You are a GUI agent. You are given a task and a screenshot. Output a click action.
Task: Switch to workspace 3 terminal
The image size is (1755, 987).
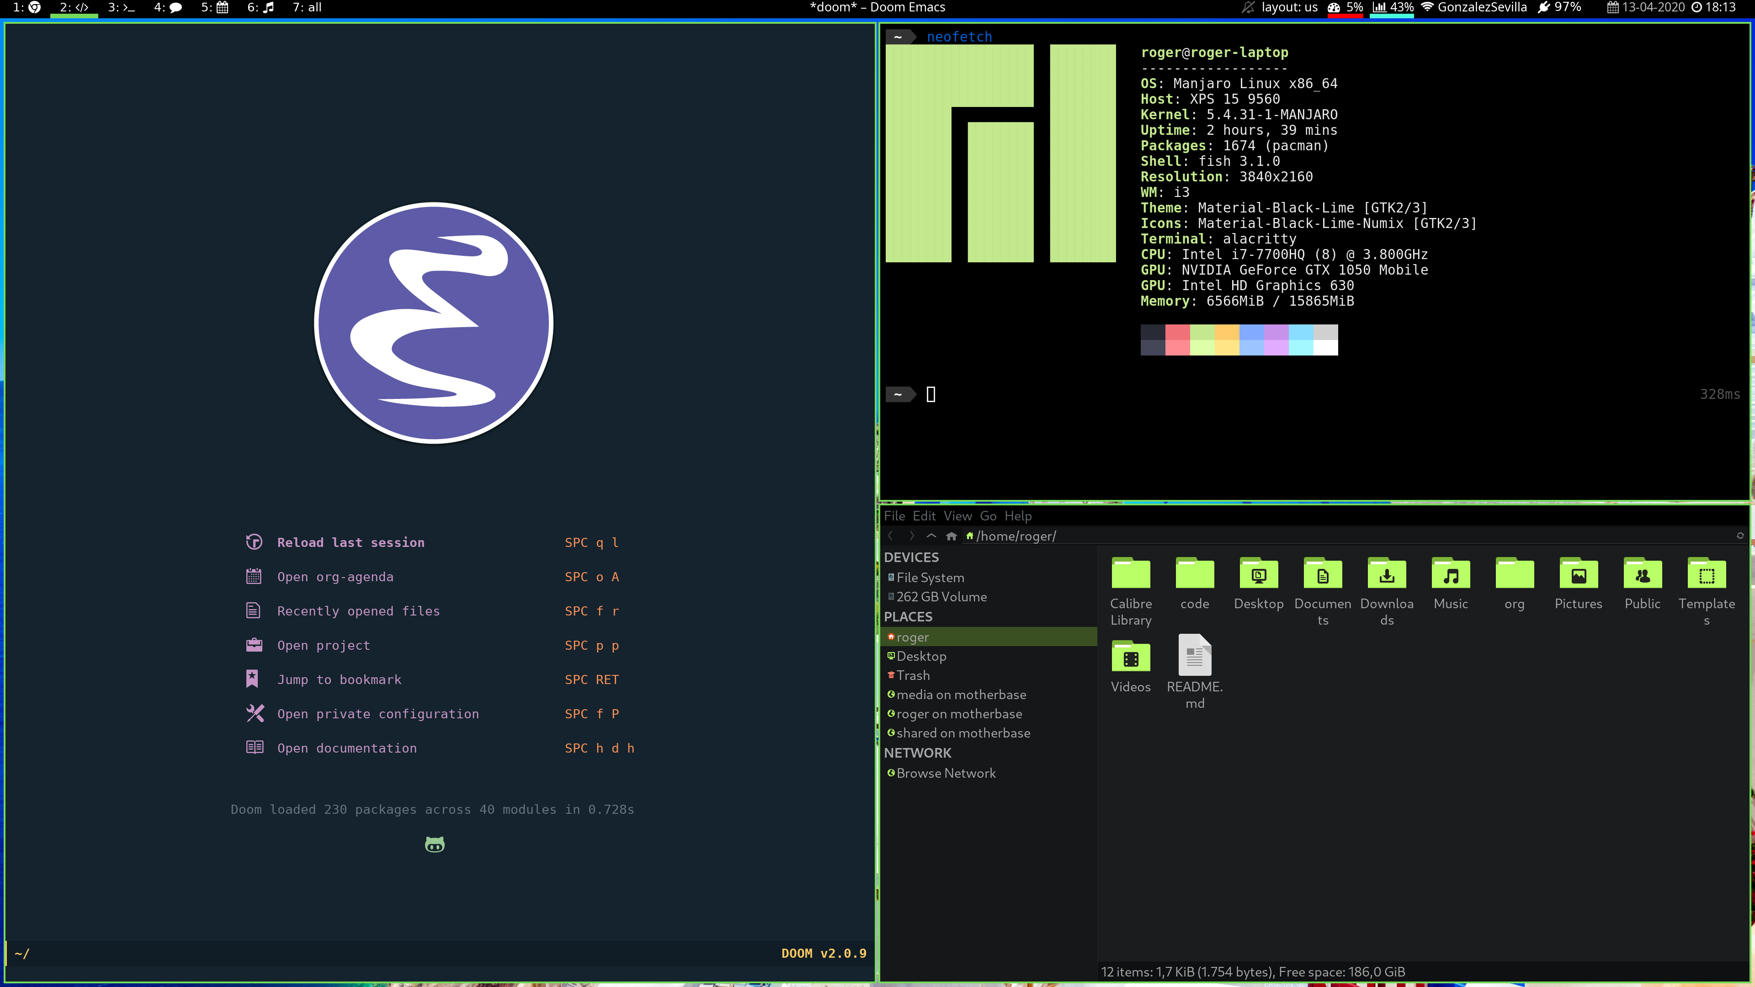[x=121, y=7]
